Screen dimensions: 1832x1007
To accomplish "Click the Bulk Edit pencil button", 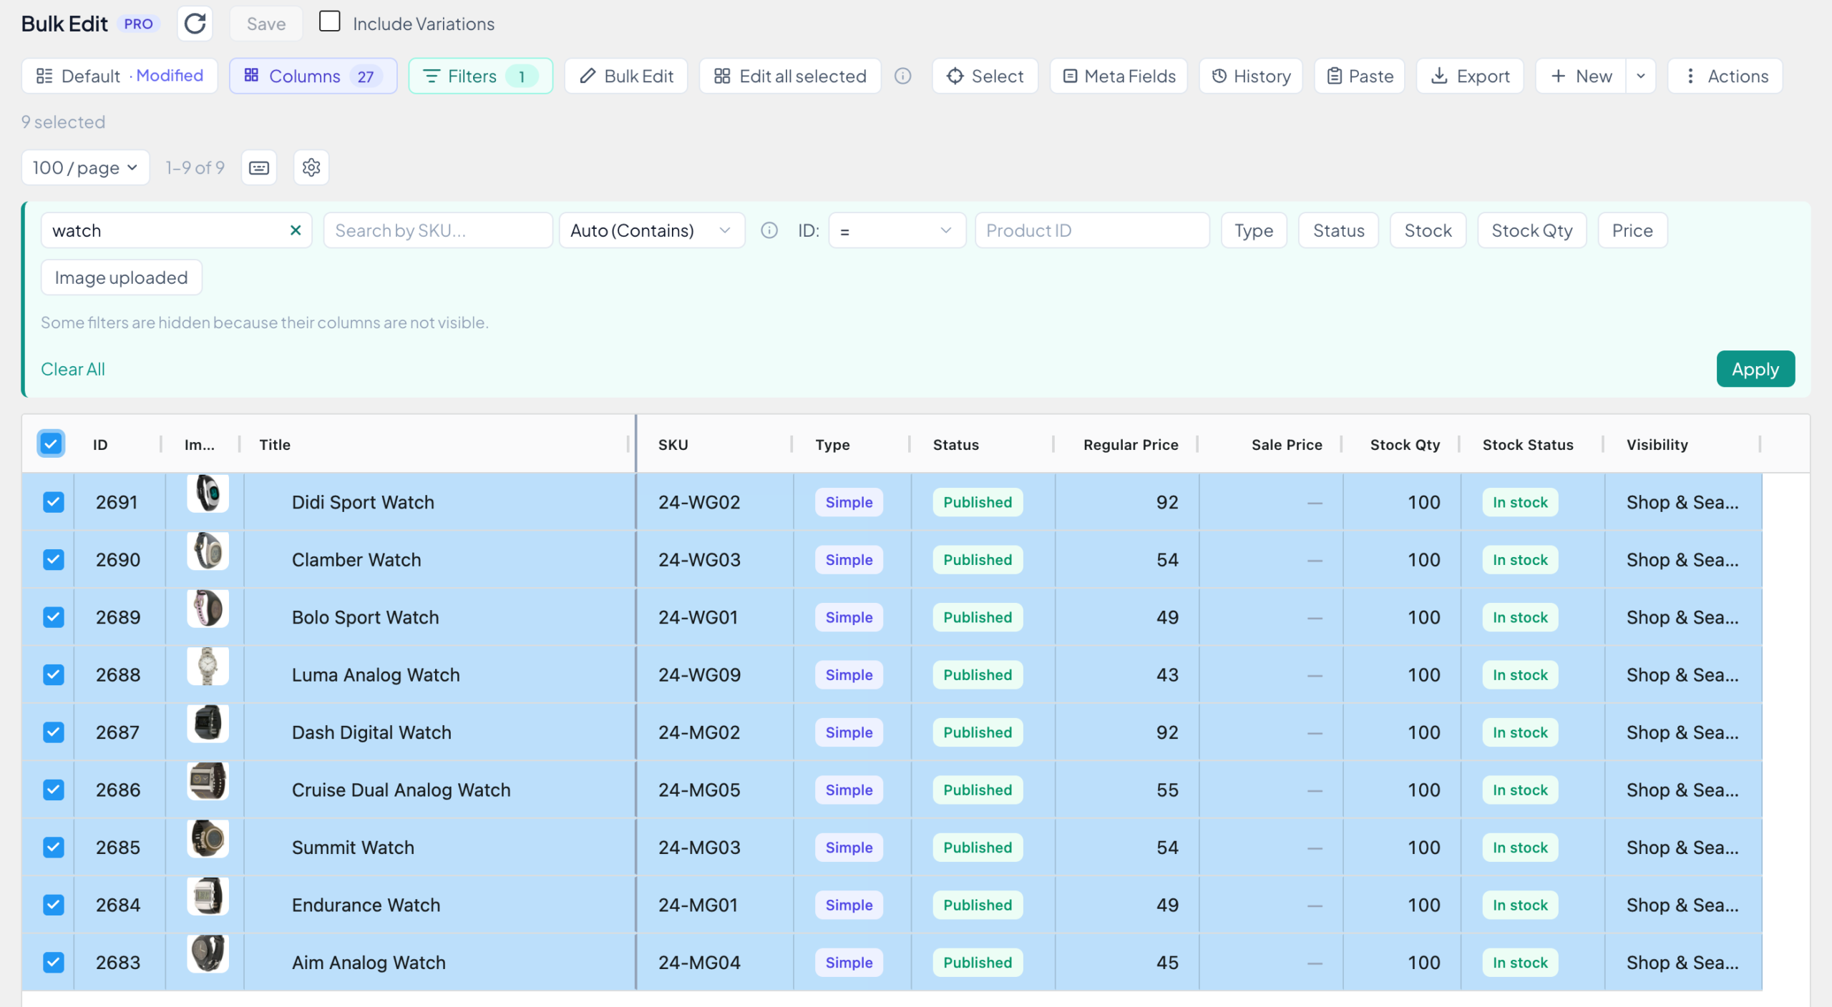I will tap(626, 76).
